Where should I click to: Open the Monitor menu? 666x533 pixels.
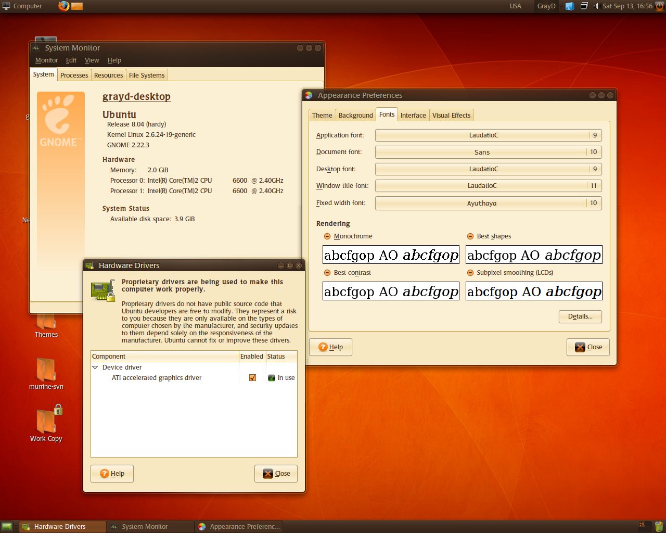click(x=46, y=60)
